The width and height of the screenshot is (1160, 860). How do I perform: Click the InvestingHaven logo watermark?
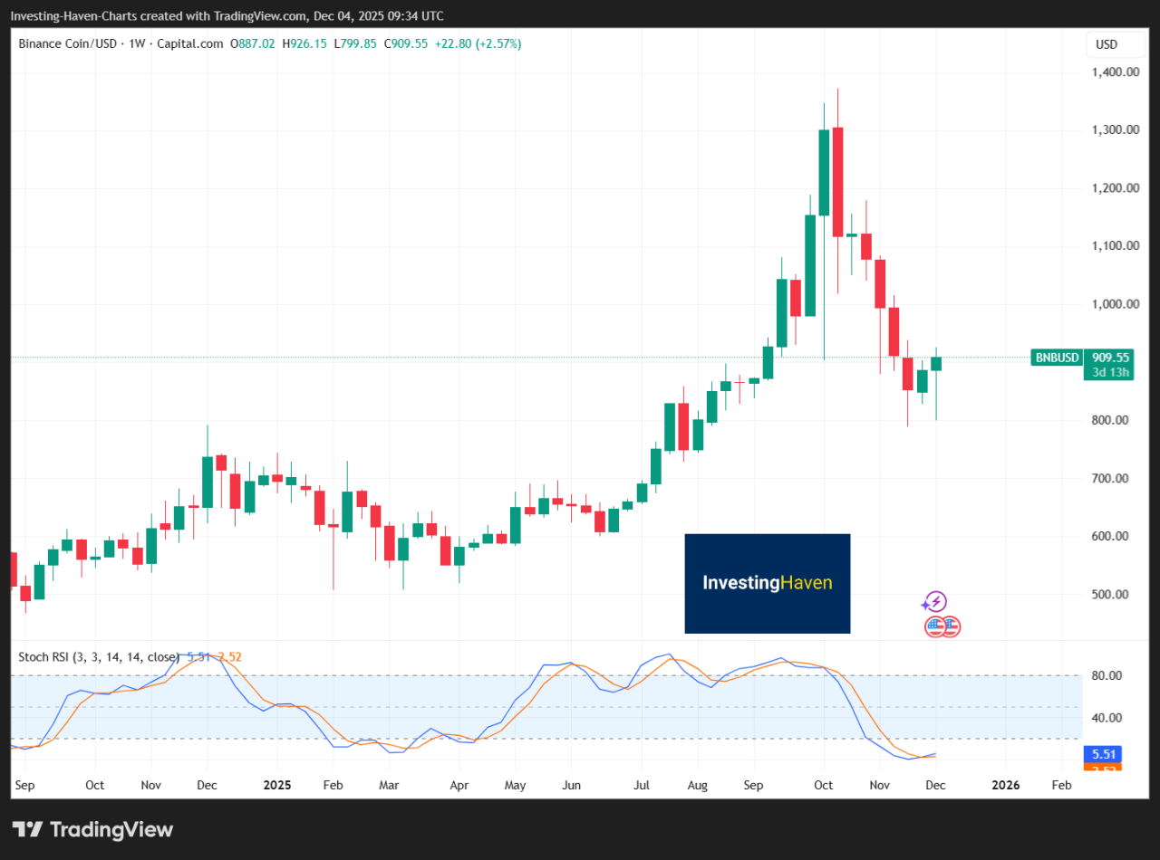click(767, 583)
